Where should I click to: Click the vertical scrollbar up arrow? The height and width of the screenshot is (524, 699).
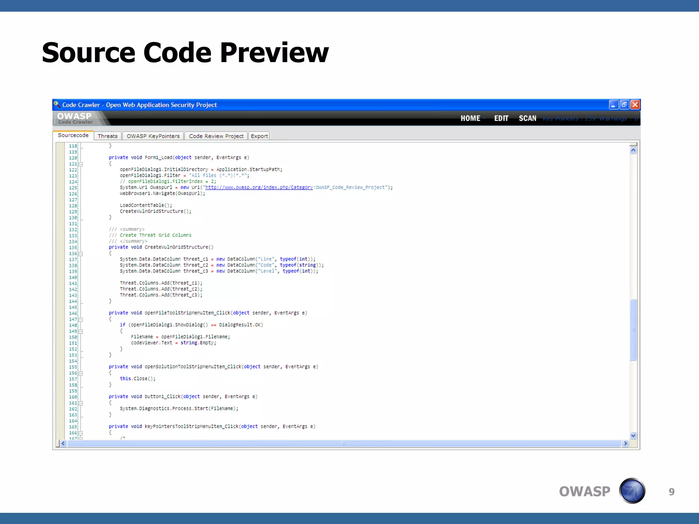[x=633, y=150]
